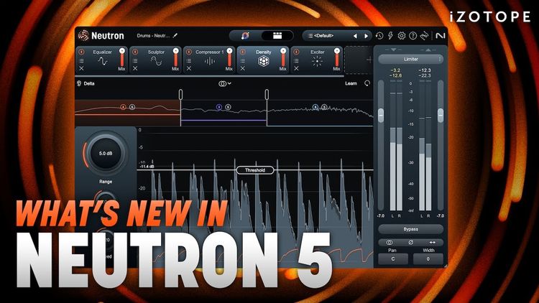The height and width of the screenshot is (303, 539).
Task: Enable Delta listening
Action: click(86, 83)
